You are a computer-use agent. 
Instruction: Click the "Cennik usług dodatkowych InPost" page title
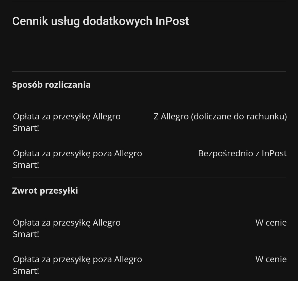coord(100,21)
